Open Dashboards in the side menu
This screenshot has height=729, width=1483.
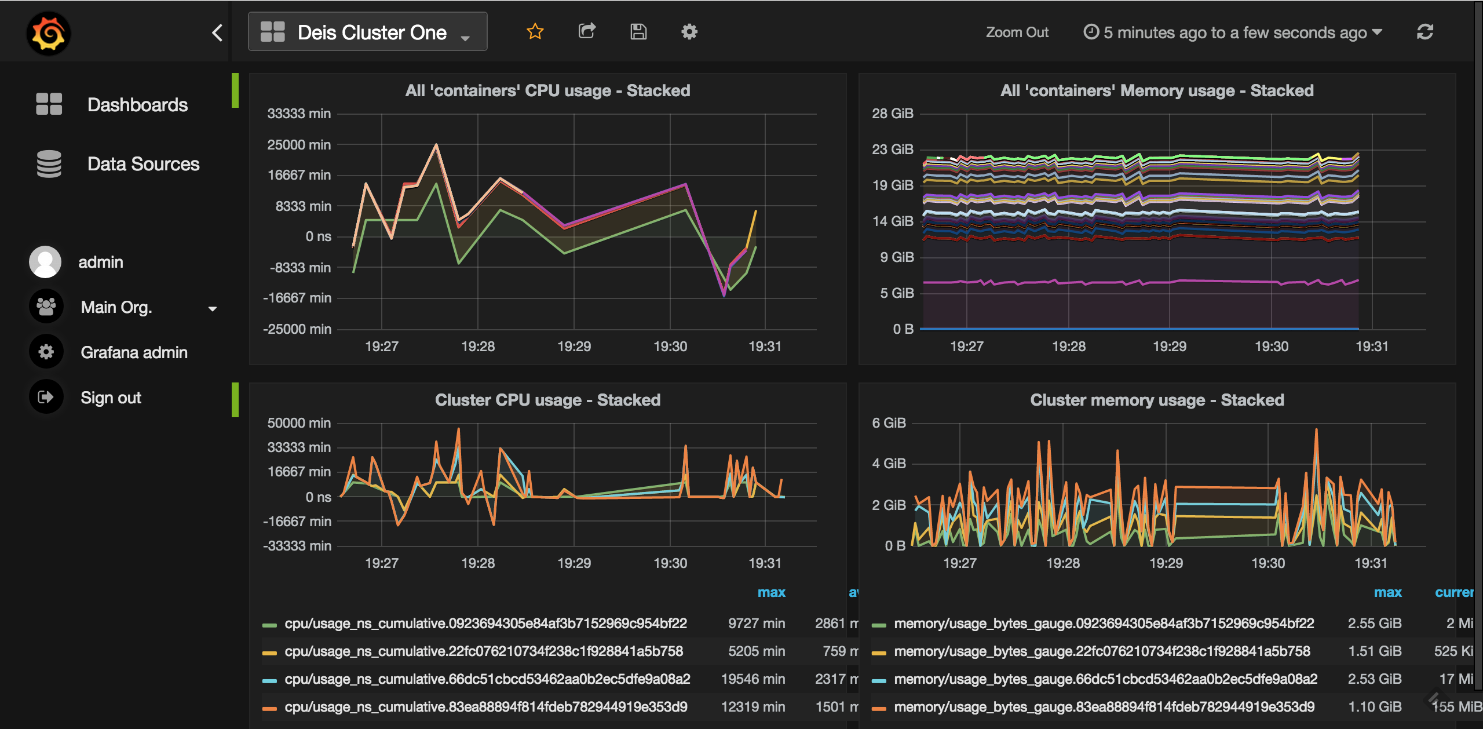pos(137,105)
